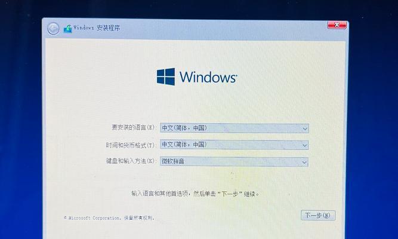Expand the install language dropdown arrow
The height and width of the screenshot is (239, 398).
305,128
